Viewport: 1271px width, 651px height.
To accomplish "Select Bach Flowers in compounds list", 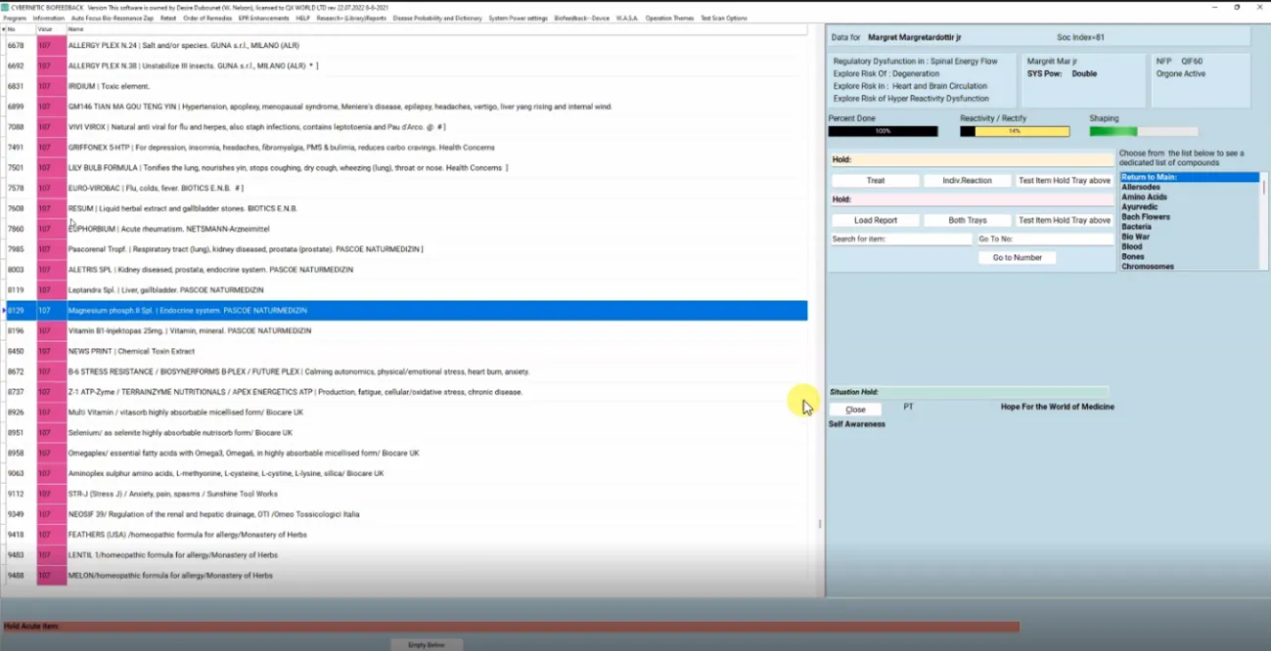I will click(1146, 217).
